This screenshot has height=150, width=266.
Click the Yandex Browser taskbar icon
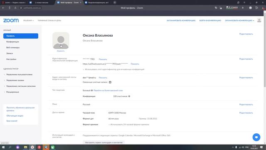(32, 147)
